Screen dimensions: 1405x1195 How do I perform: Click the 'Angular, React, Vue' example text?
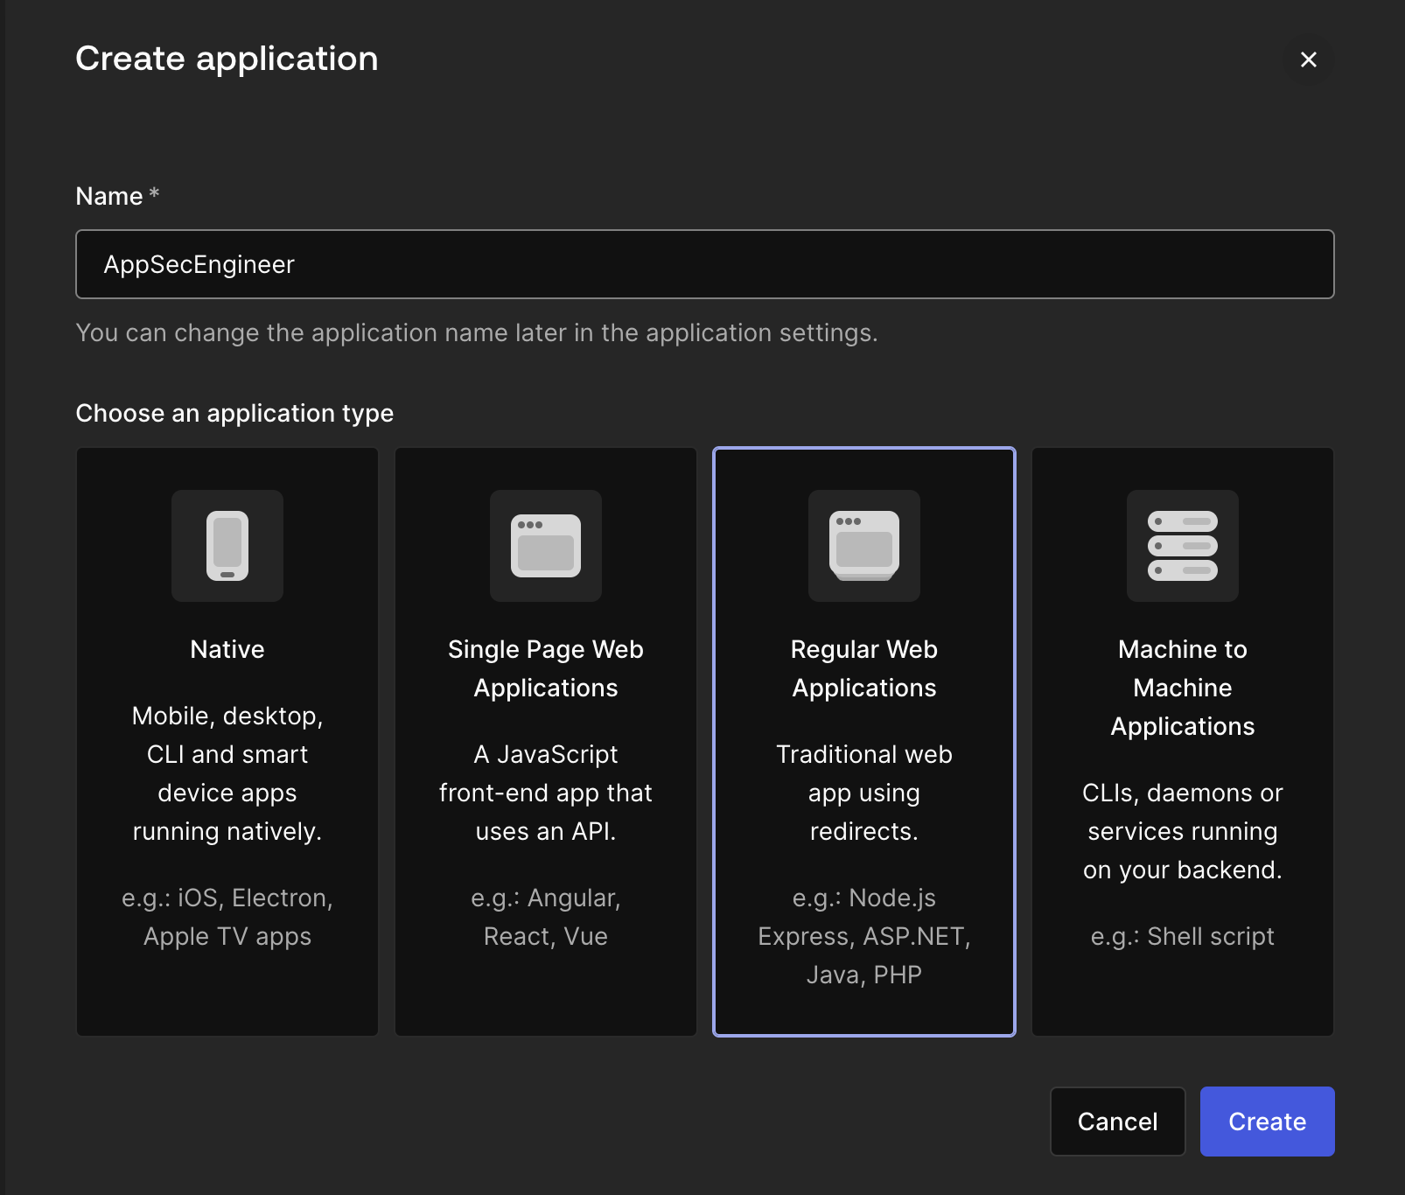[x=546, y=917]
